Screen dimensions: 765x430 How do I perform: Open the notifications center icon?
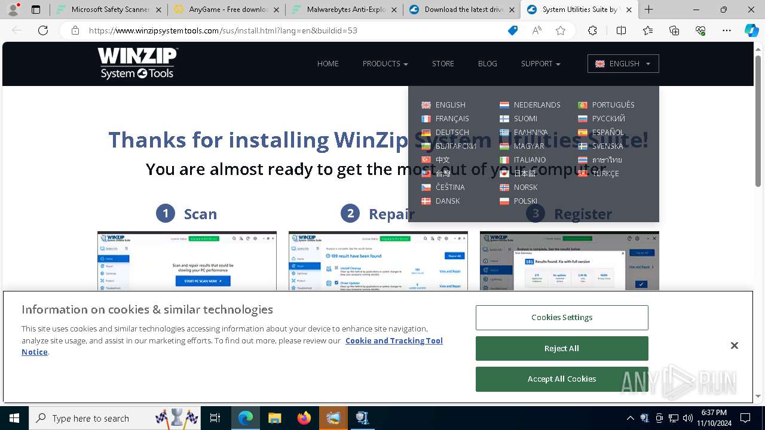(745, 418)
